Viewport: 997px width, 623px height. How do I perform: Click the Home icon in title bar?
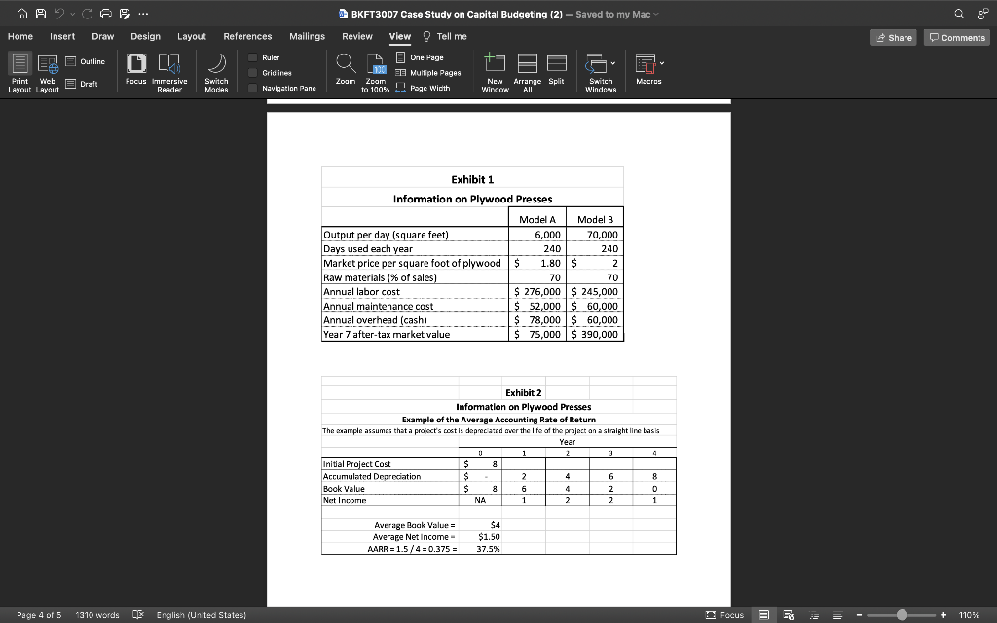tap(22, 14)
